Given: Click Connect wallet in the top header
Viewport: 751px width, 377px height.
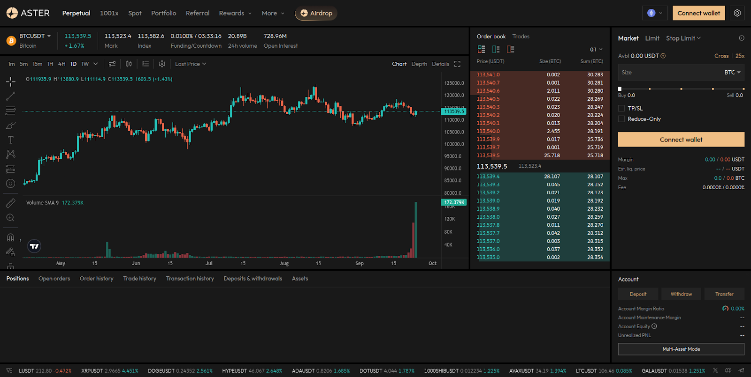Looking at the screenshot, I should (x=699, y=13).
